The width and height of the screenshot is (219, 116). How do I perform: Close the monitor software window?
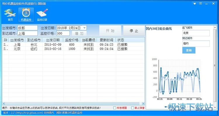click(x=213, y=4)
